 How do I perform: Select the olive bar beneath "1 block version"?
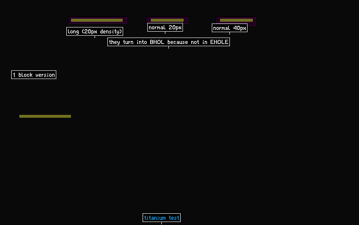pos(45,117)
